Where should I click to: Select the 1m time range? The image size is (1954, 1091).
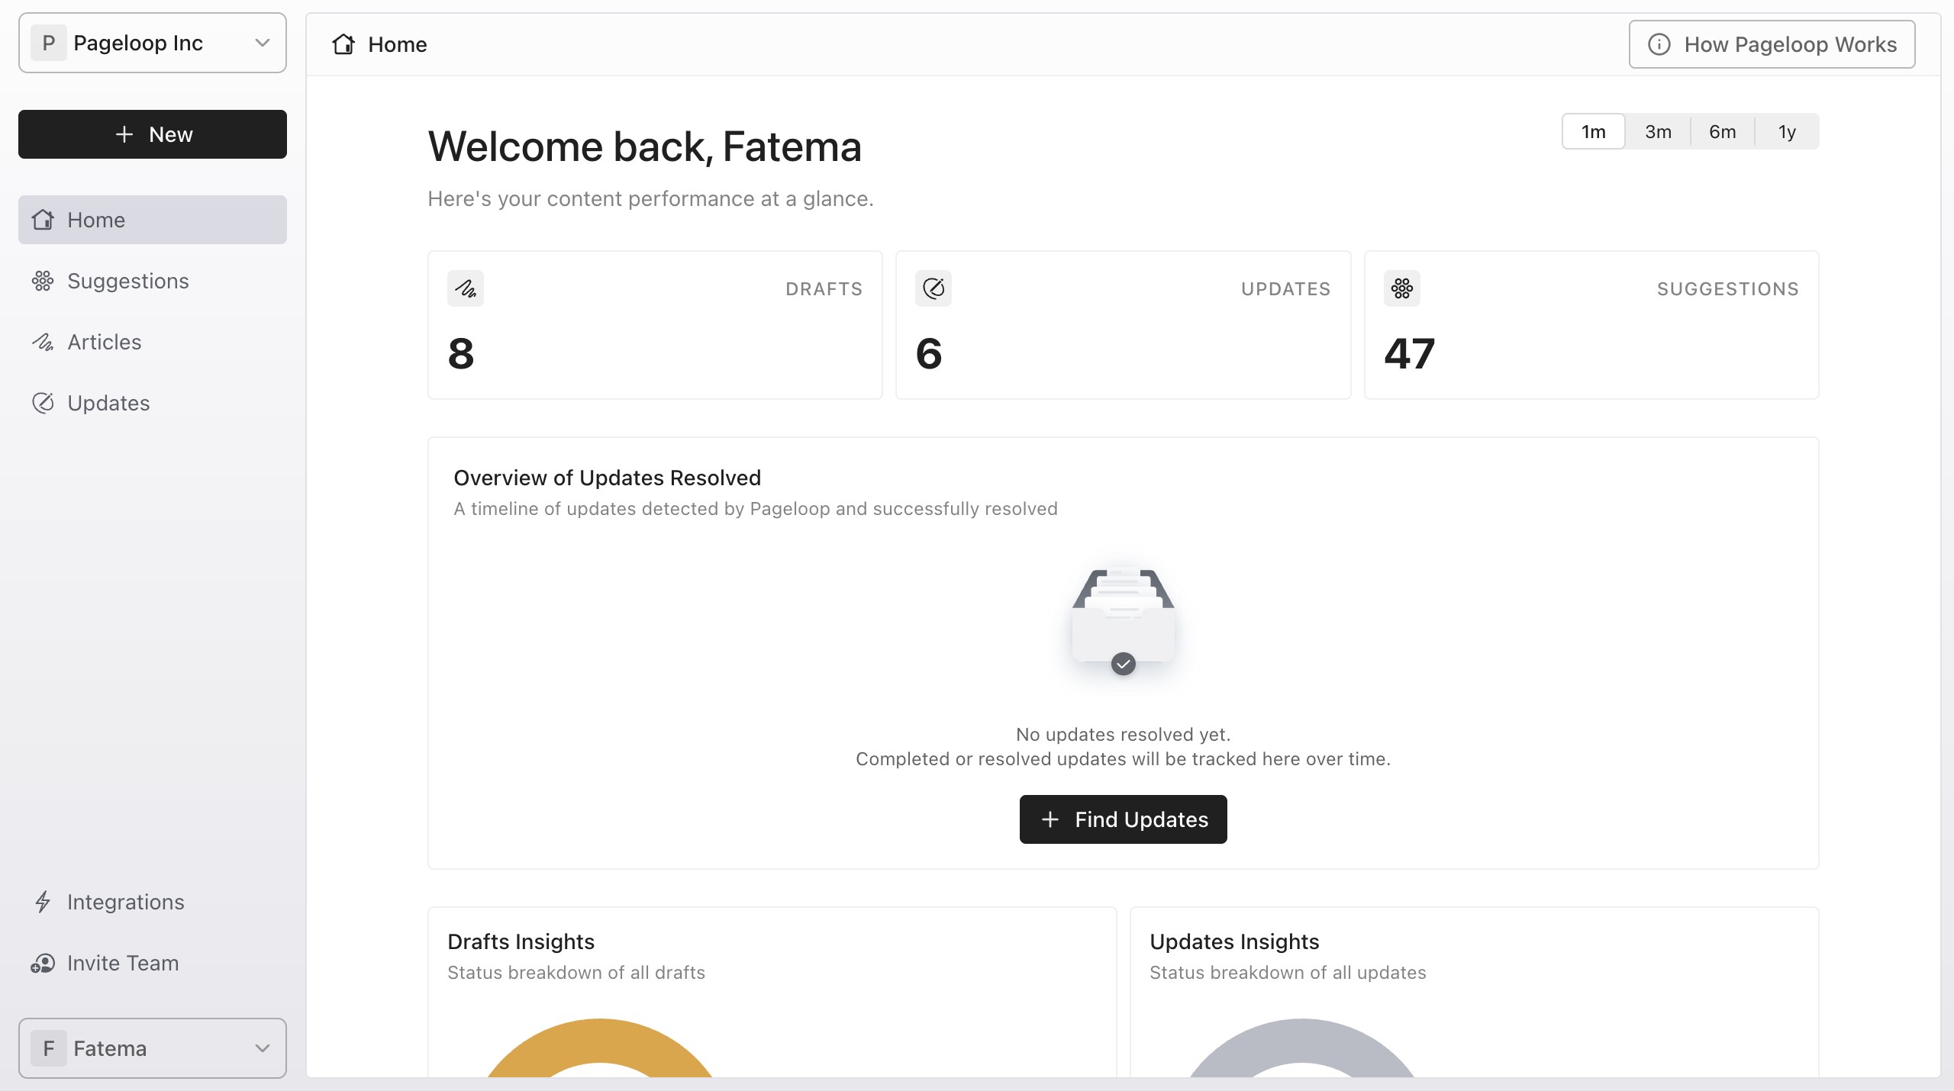[x=1594, y=131]
